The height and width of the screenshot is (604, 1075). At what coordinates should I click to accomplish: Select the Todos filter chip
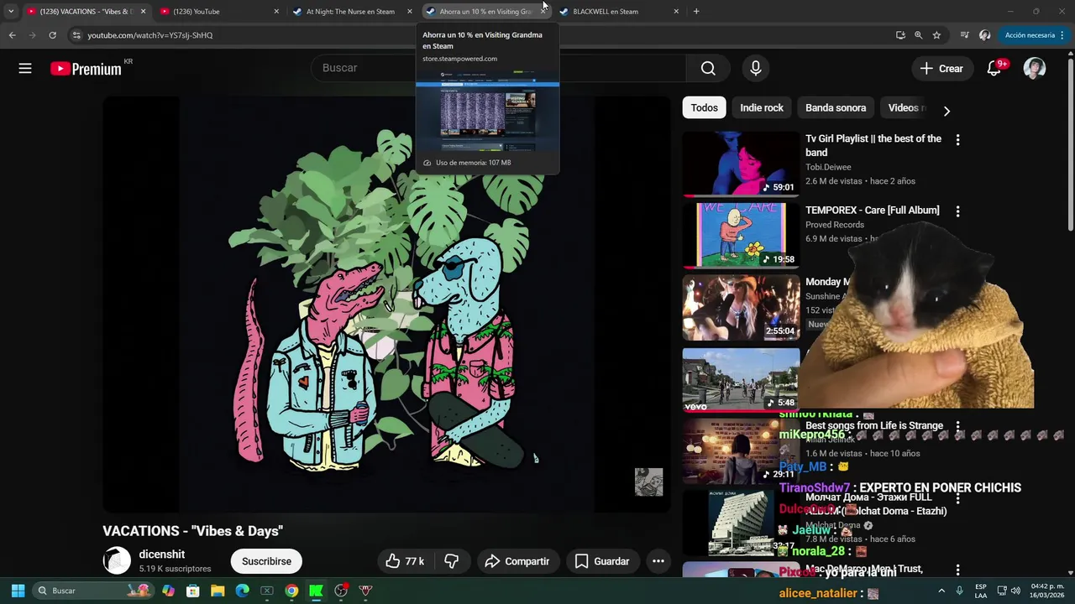point(704,107)
